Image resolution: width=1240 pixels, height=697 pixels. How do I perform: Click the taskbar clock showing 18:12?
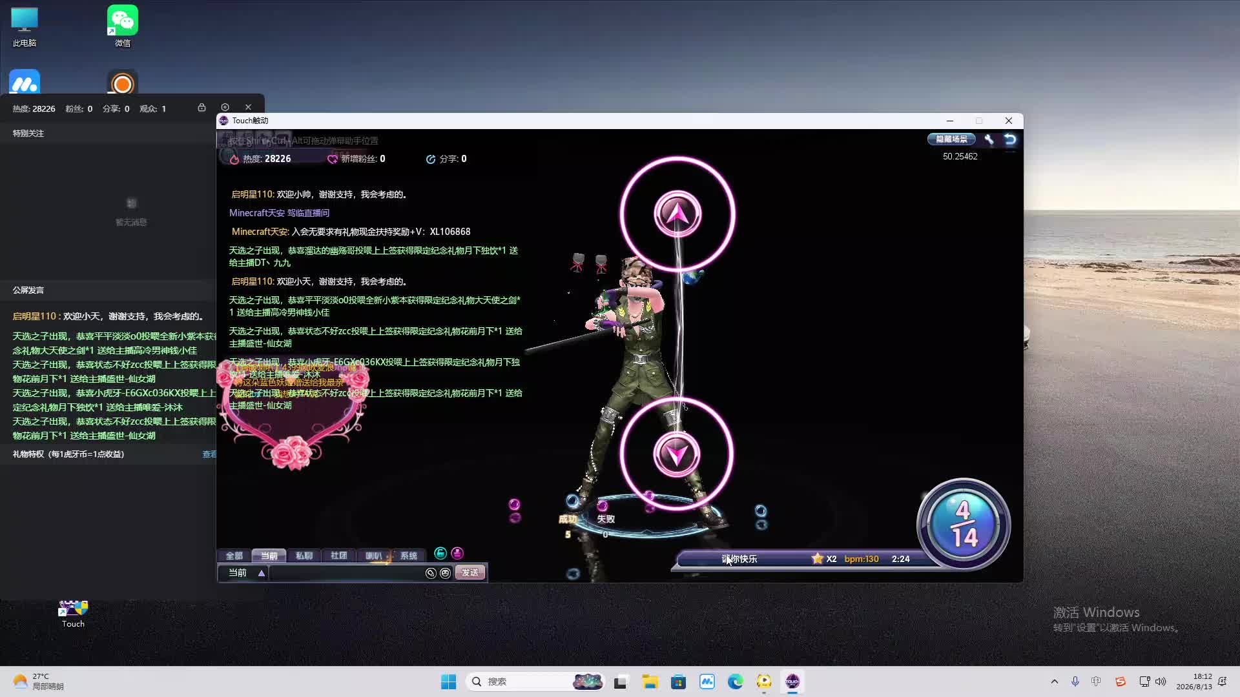tap(1194, 682)
